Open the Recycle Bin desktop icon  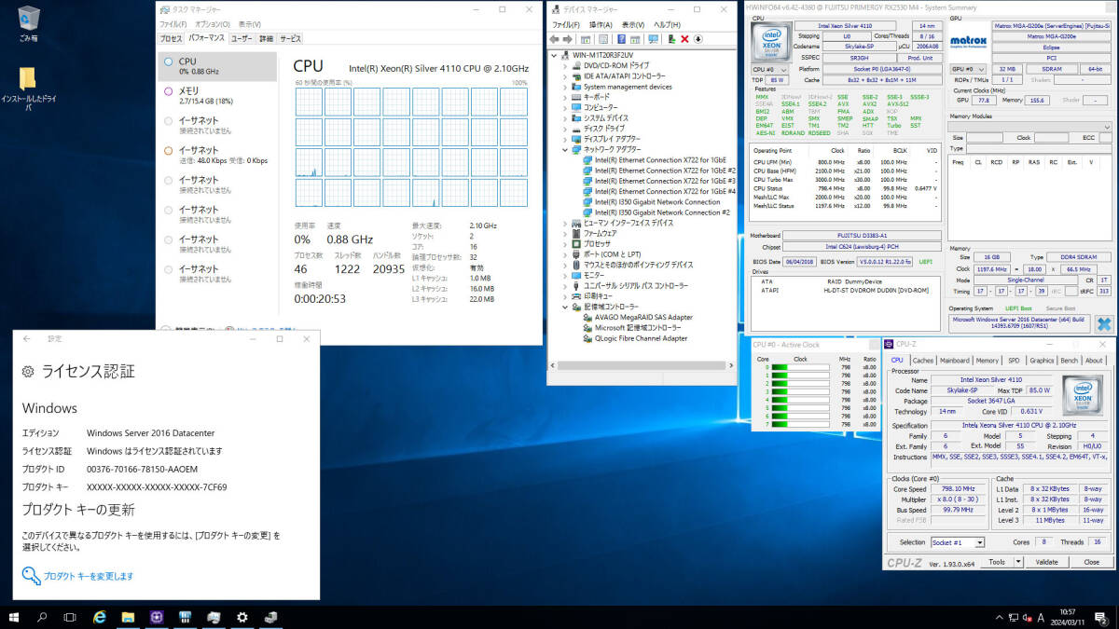28,23
